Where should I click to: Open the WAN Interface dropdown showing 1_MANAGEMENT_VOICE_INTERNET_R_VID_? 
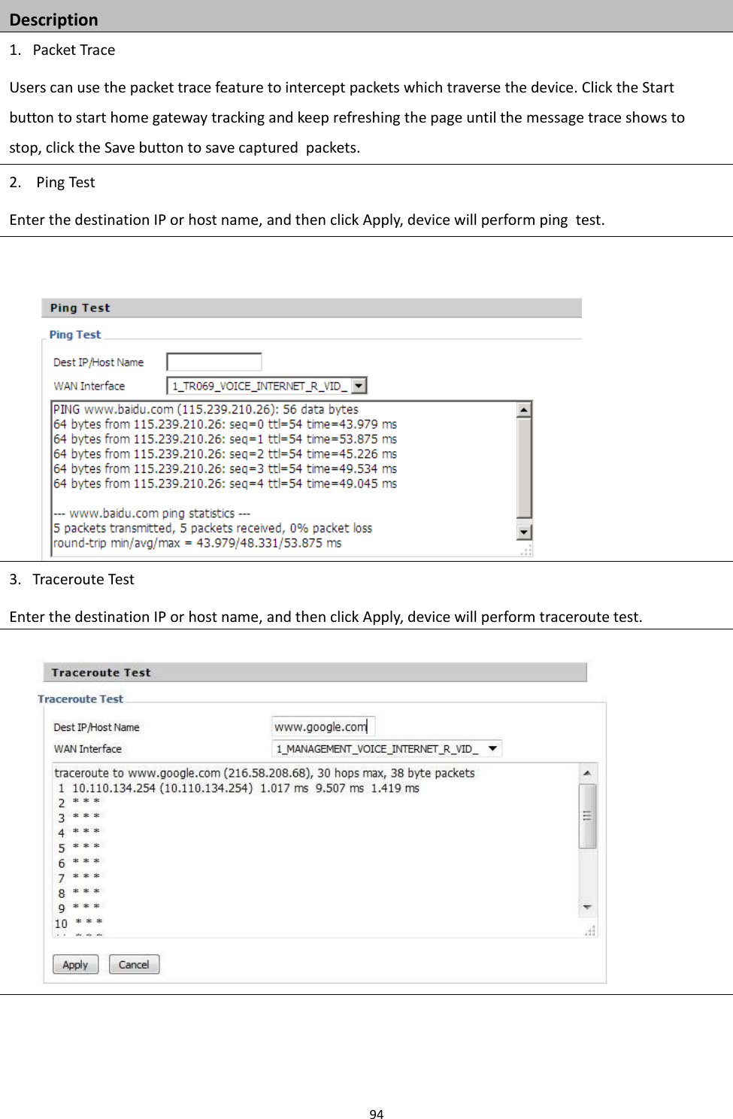[492, 748]
